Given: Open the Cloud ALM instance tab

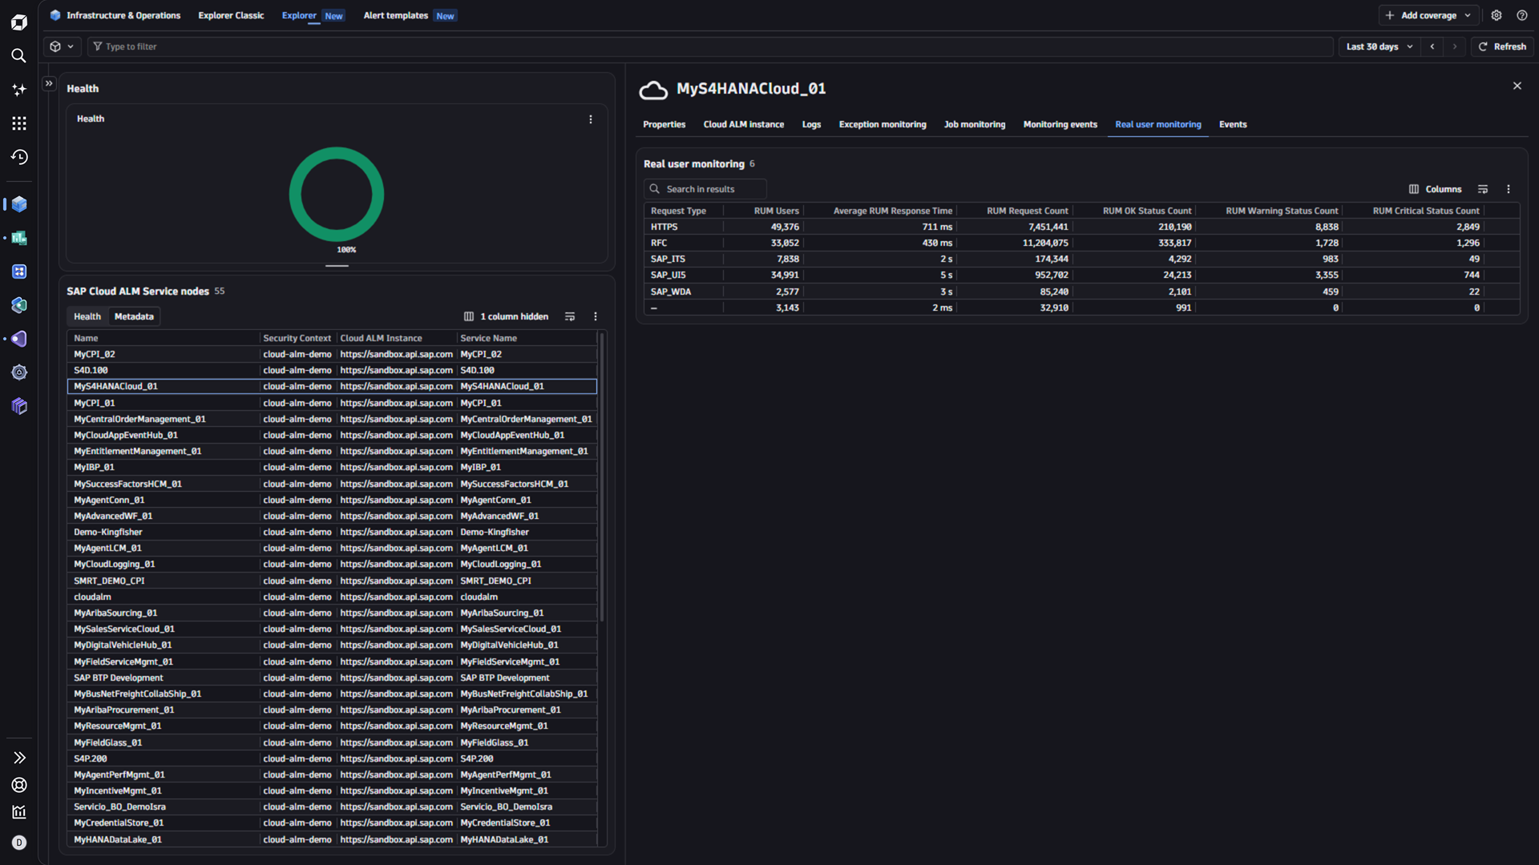Looking at the screenshot, I should point(743,125).
